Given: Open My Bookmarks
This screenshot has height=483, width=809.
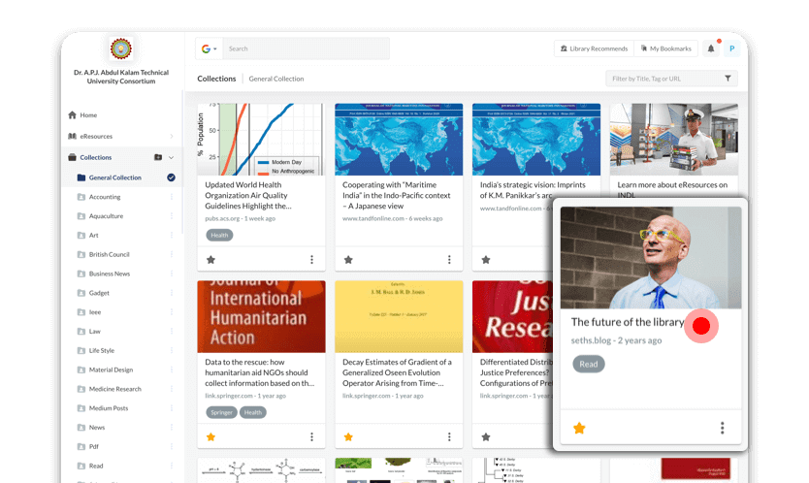Looking at the screenshot, I should [x=665, y=48].
